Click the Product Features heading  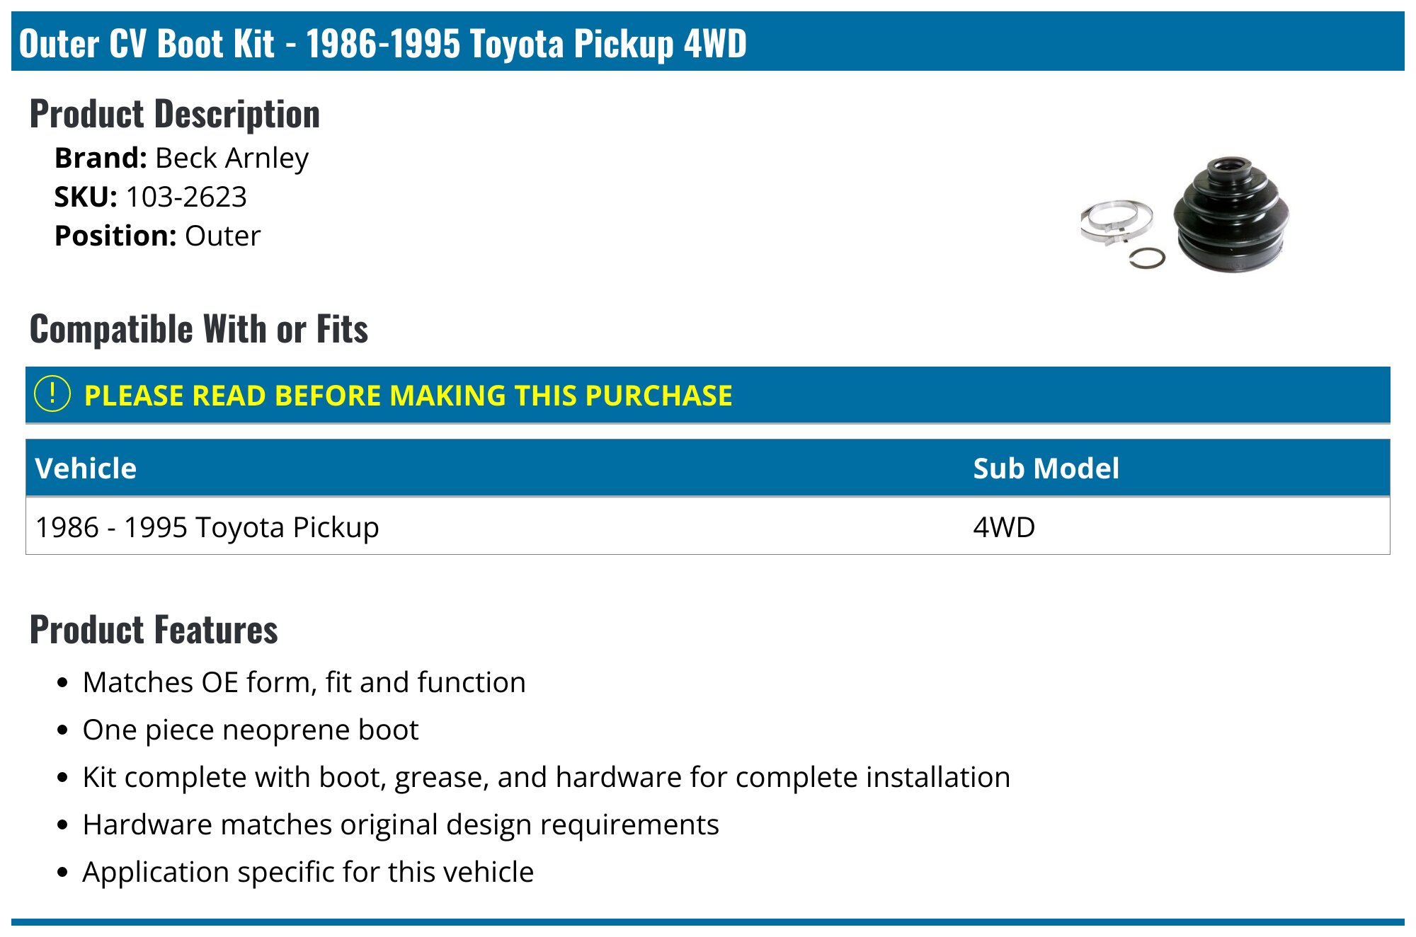coord(154,630)
